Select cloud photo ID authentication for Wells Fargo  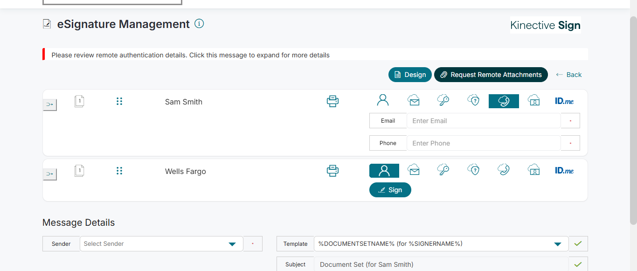coord(534,170)
